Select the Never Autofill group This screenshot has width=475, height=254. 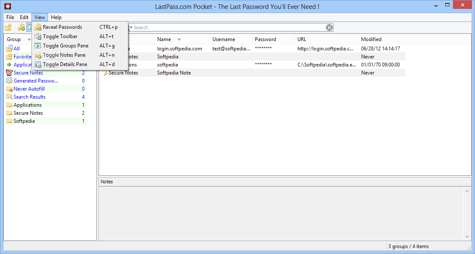tap(29, 89)
